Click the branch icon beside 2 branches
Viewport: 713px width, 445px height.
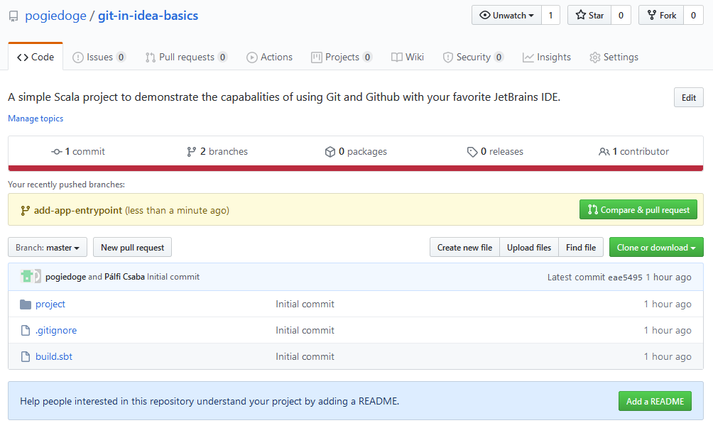pyautogui.click(x=192, y=152)
